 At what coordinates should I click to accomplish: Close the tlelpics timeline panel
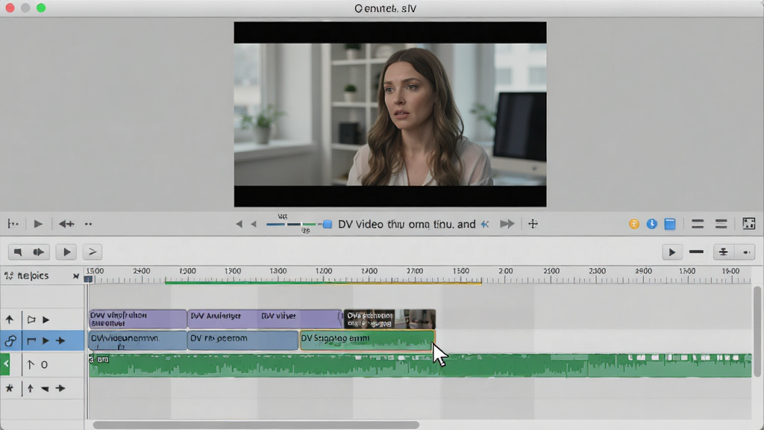coord(76,276)
